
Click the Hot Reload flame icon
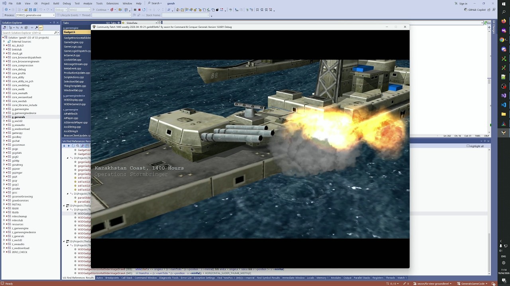pos(112,10)
